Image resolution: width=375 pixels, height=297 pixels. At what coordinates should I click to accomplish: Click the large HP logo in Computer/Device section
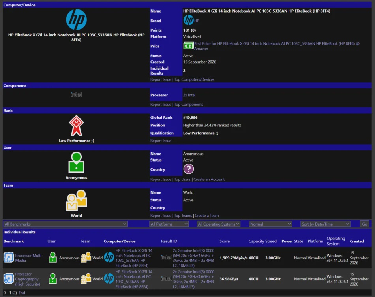tap(76, 20)
